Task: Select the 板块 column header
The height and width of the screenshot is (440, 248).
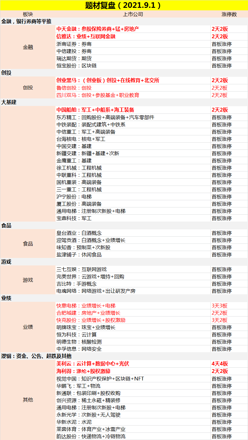Action: coord(28,14)
